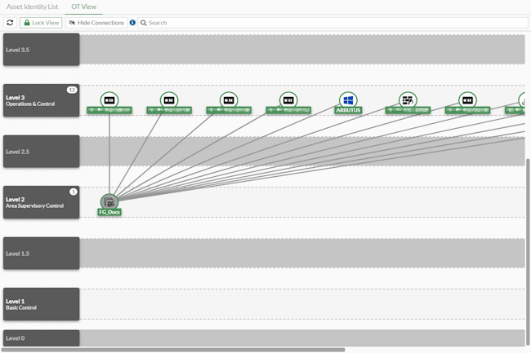Click the info icon beside Hide Connections
531x353 pixels.
tap(132, 23)
